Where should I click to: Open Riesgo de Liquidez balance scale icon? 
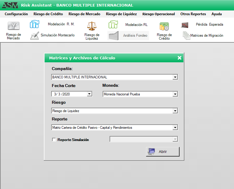92,26
